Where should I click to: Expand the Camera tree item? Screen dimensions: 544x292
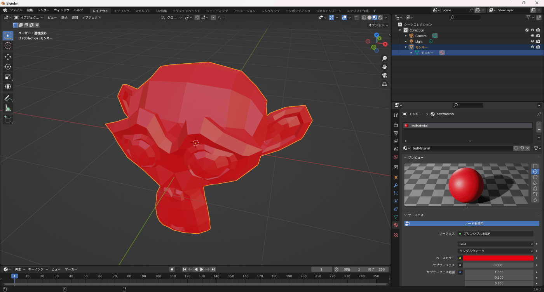click(406, 36)
